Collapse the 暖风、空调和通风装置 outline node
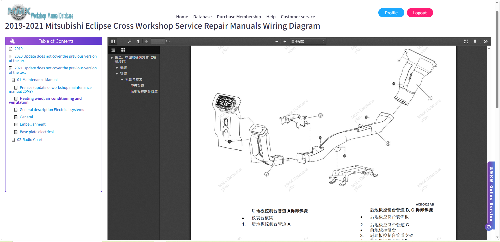The height and width of the screenshot is (242, 500). 112,58
